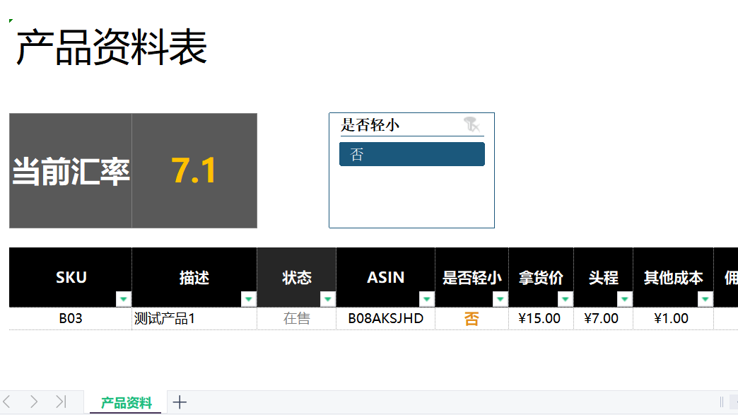Switch to the 产品资料 sheet tab

pos(126,403)
